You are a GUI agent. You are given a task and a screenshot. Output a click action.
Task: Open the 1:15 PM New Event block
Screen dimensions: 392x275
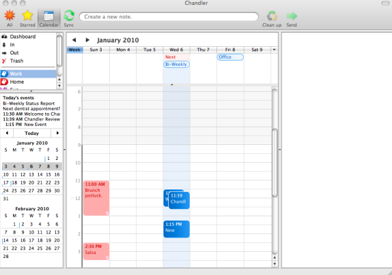coord(176,229)
